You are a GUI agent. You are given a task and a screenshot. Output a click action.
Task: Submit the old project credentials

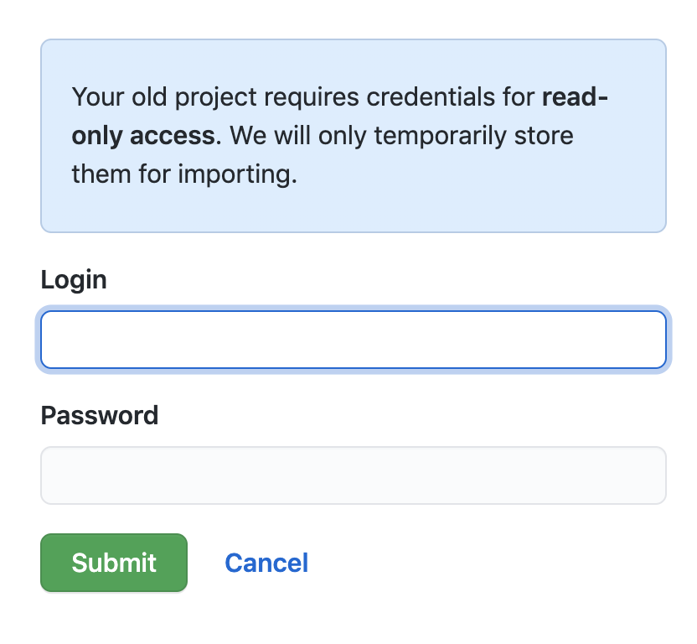coord(114,563)
